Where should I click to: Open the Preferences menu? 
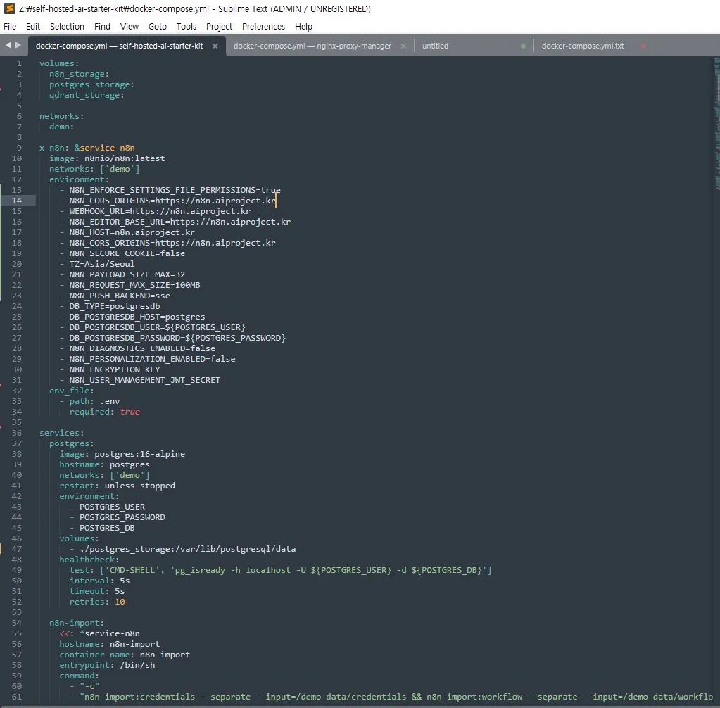point(263,27)
